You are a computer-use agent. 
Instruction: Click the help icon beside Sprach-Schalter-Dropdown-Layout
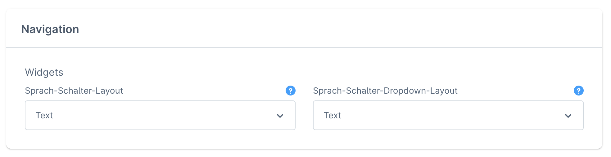coord(578,91)
